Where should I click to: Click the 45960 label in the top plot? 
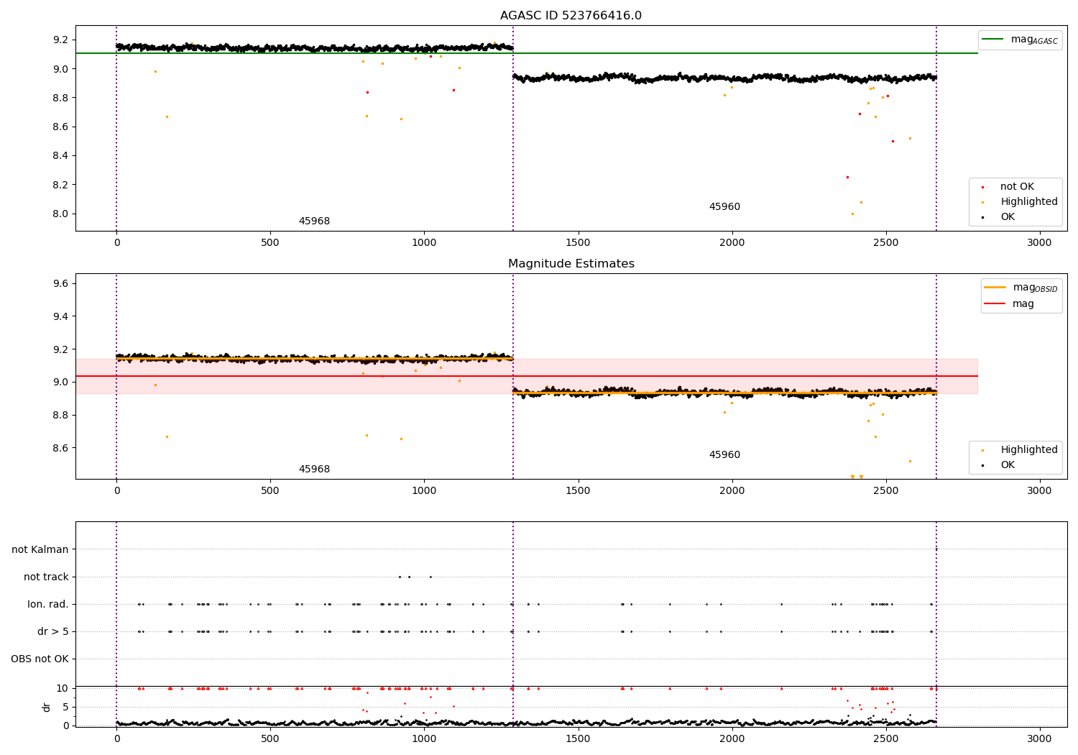(x=724, y=207)
